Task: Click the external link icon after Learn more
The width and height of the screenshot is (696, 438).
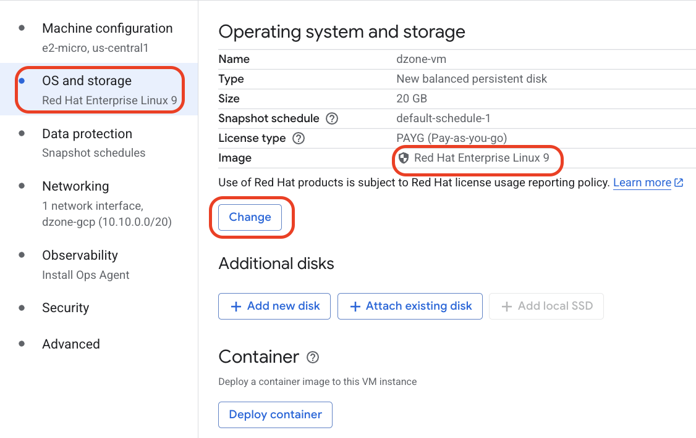Action: [x=679, y=183]
